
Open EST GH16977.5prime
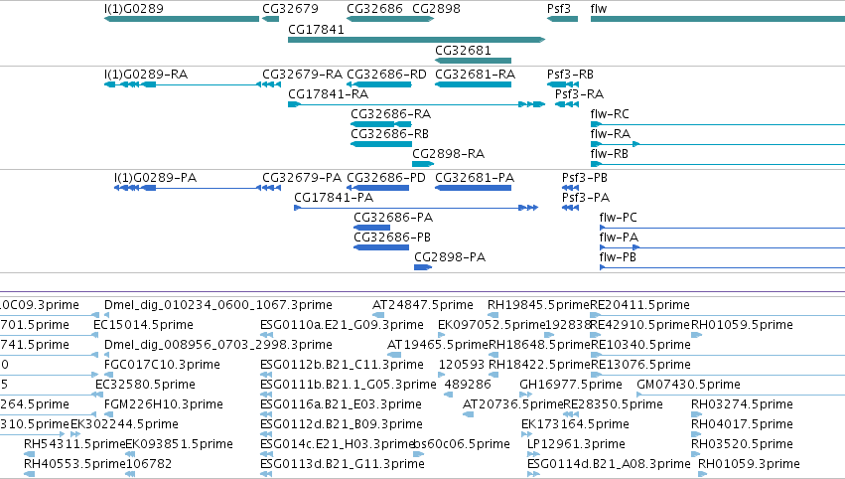pos(571,385)
